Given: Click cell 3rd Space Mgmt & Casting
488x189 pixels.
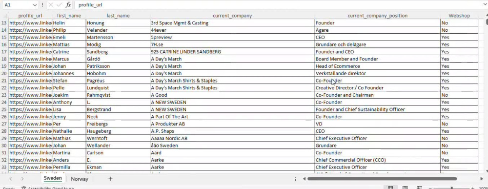Looking at the screenshot, I should tap(232, 23).
